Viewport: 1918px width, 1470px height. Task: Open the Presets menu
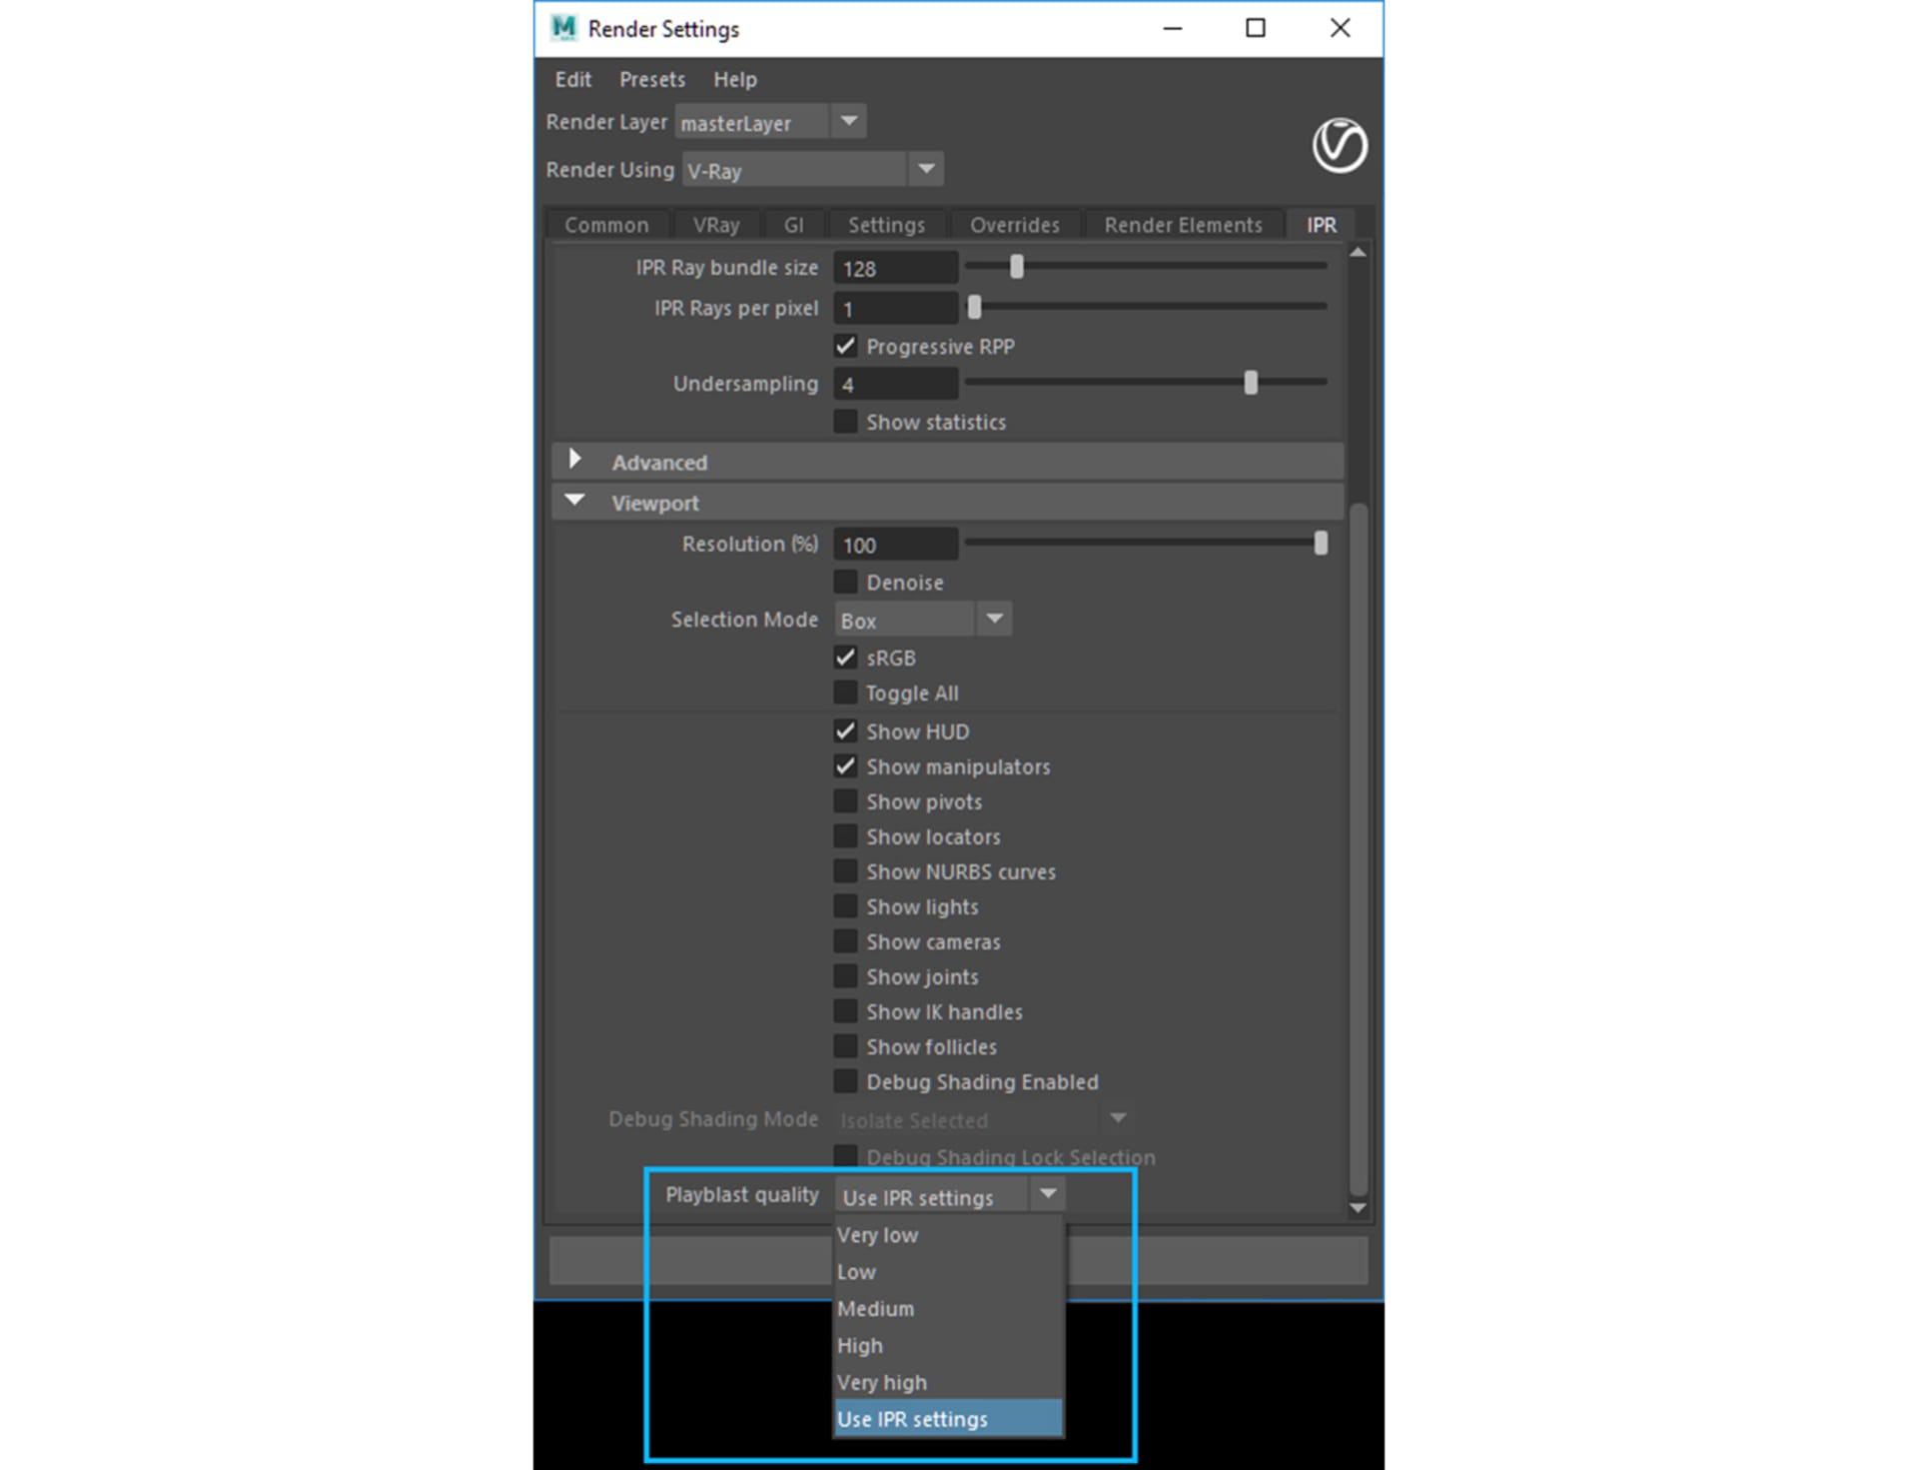pos(652,80)
